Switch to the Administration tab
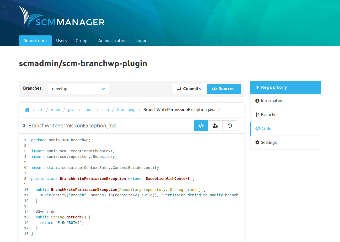This screenshot has width=340, height=242. pyautogui.click(x=112, y=41)
